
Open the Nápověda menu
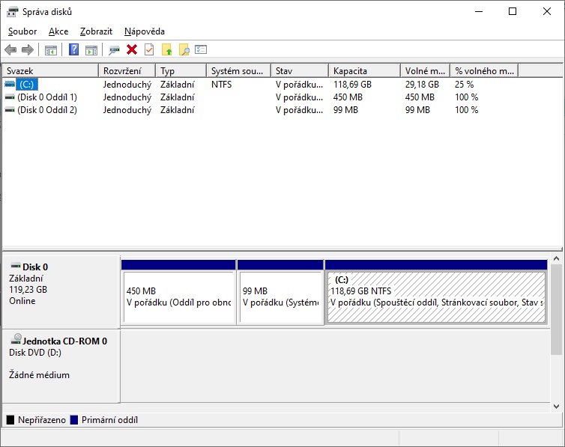145,31
